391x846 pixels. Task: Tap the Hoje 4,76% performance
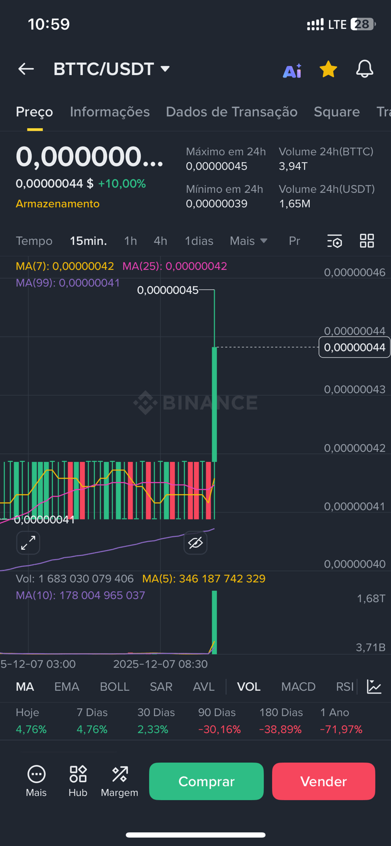(31, 721)
